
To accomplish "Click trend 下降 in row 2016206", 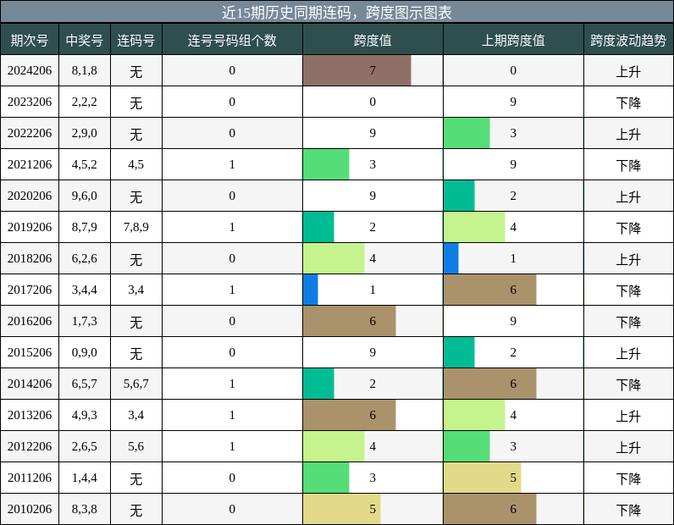I will (628, 322).
